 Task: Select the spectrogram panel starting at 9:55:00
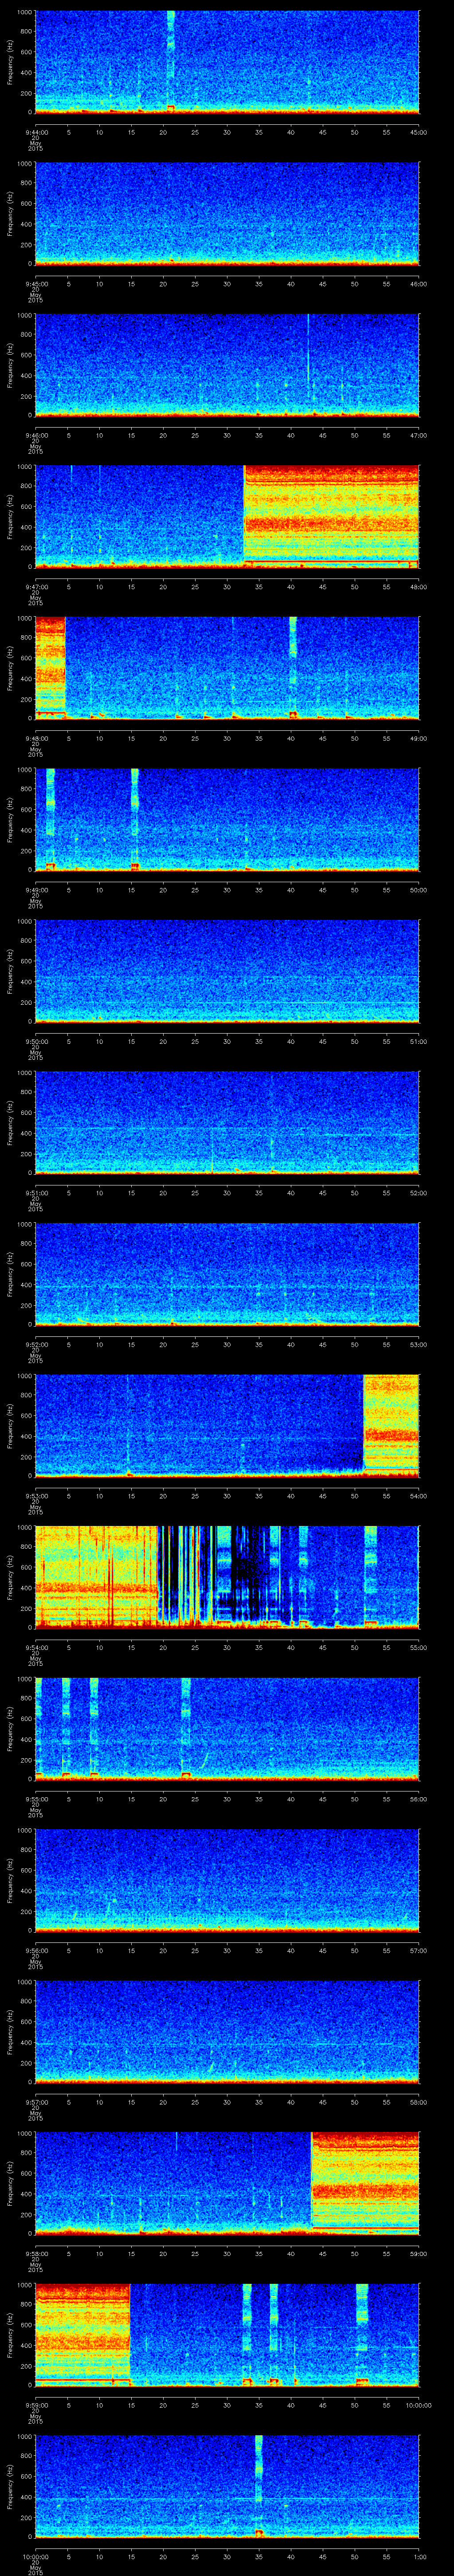point(227,1728)
